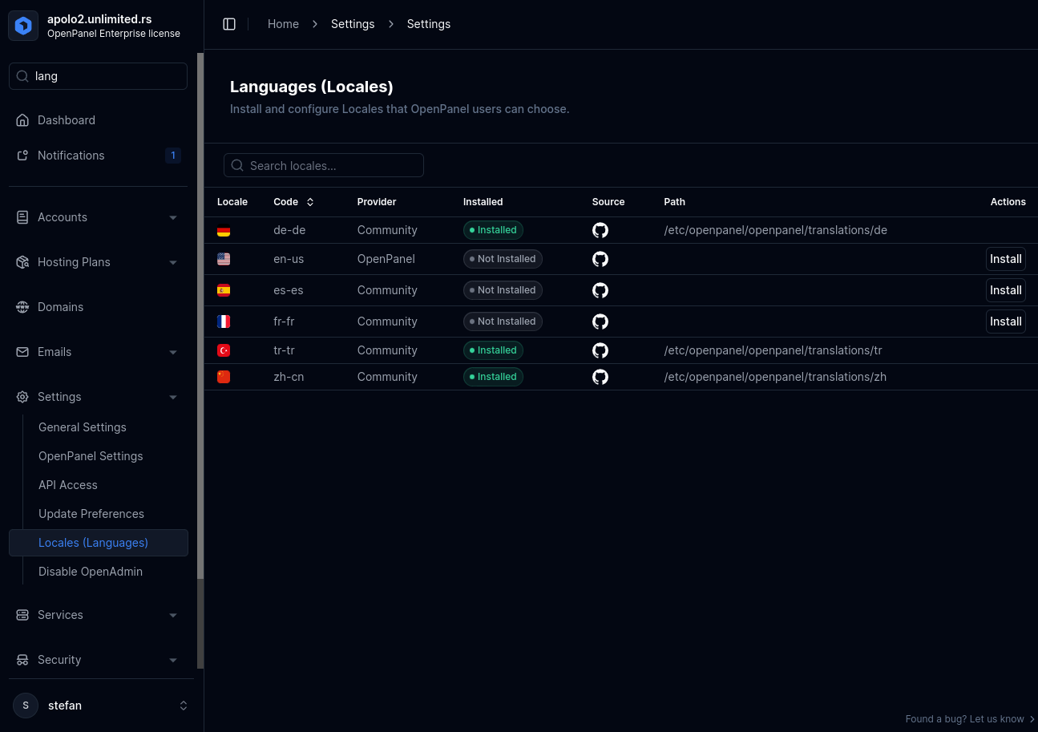Click the 'zh-cn' code cell

pyautogui.click(x=289, y=377)
